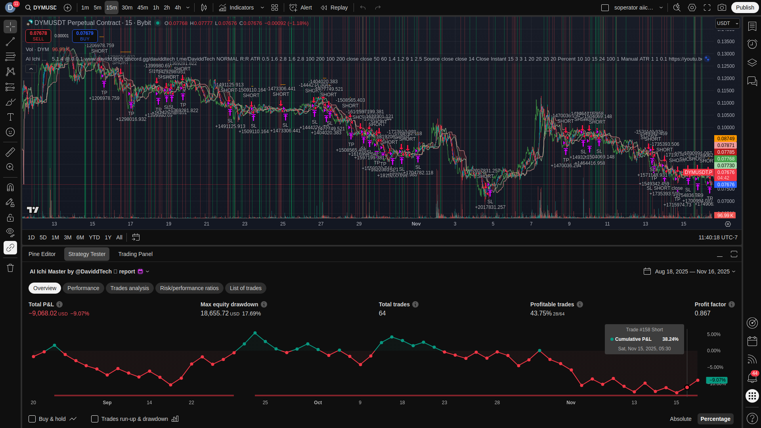
Task: Enable the Buy & hold checkbox
Action: click(33, 419)
